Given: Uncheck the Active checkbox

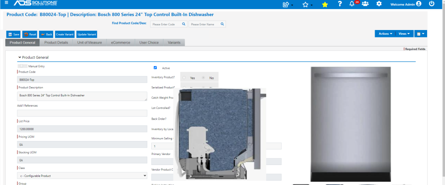Looking at the screenshot, I should pyautogui.click(x=155, y=67).
